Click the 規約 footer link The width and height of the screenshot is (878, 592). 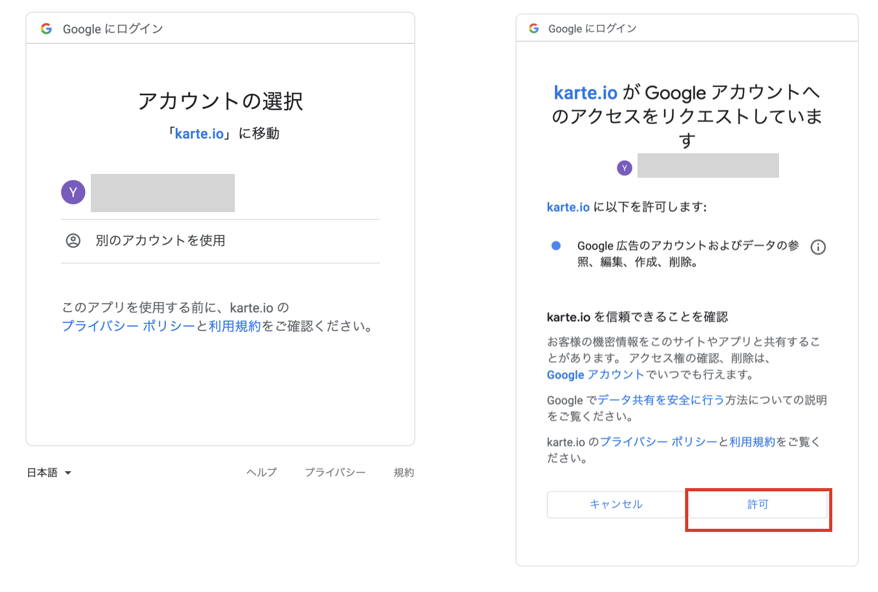click(x=404, y=472)
